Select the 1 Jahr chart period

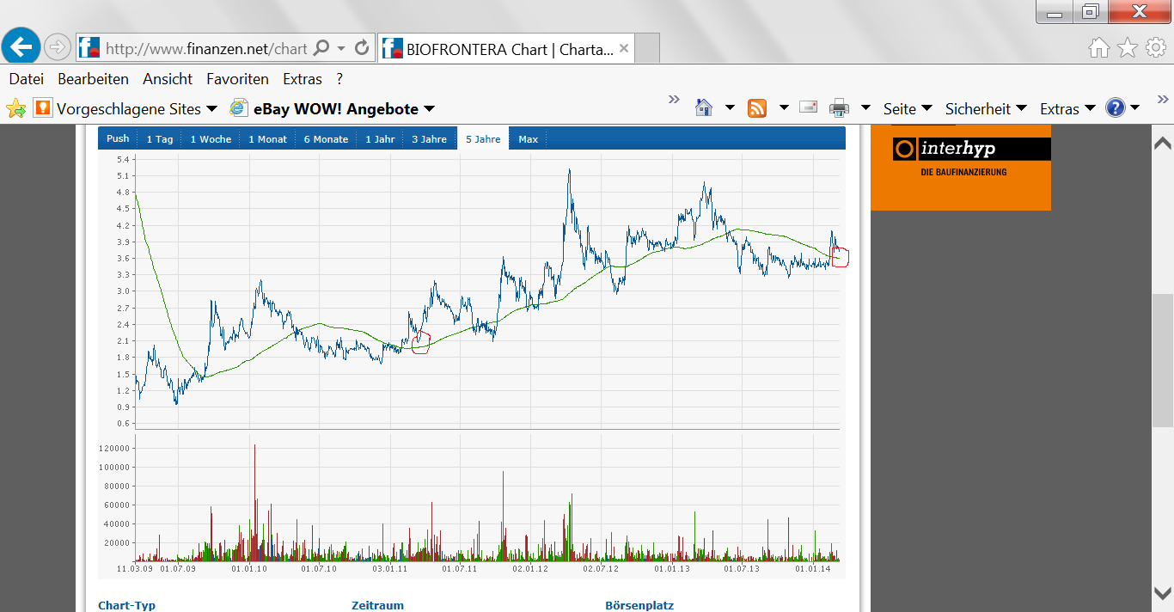(x=380, y=138)
